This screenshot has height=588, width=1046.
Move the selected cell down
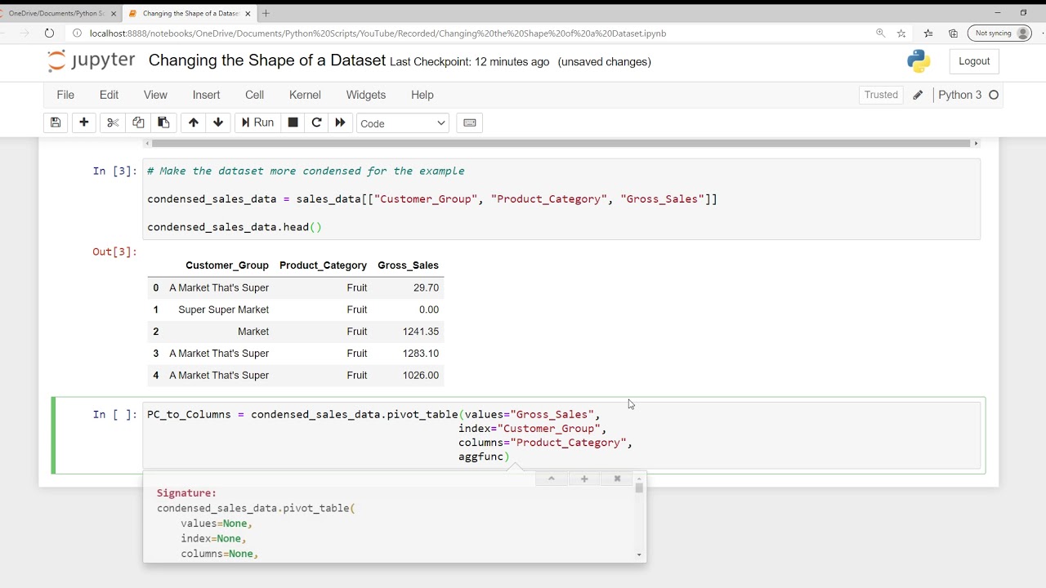tap(218, 122)
